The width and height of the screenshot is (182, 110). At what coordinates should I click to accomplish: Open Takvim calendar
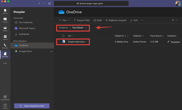click(x=5, y=37)
